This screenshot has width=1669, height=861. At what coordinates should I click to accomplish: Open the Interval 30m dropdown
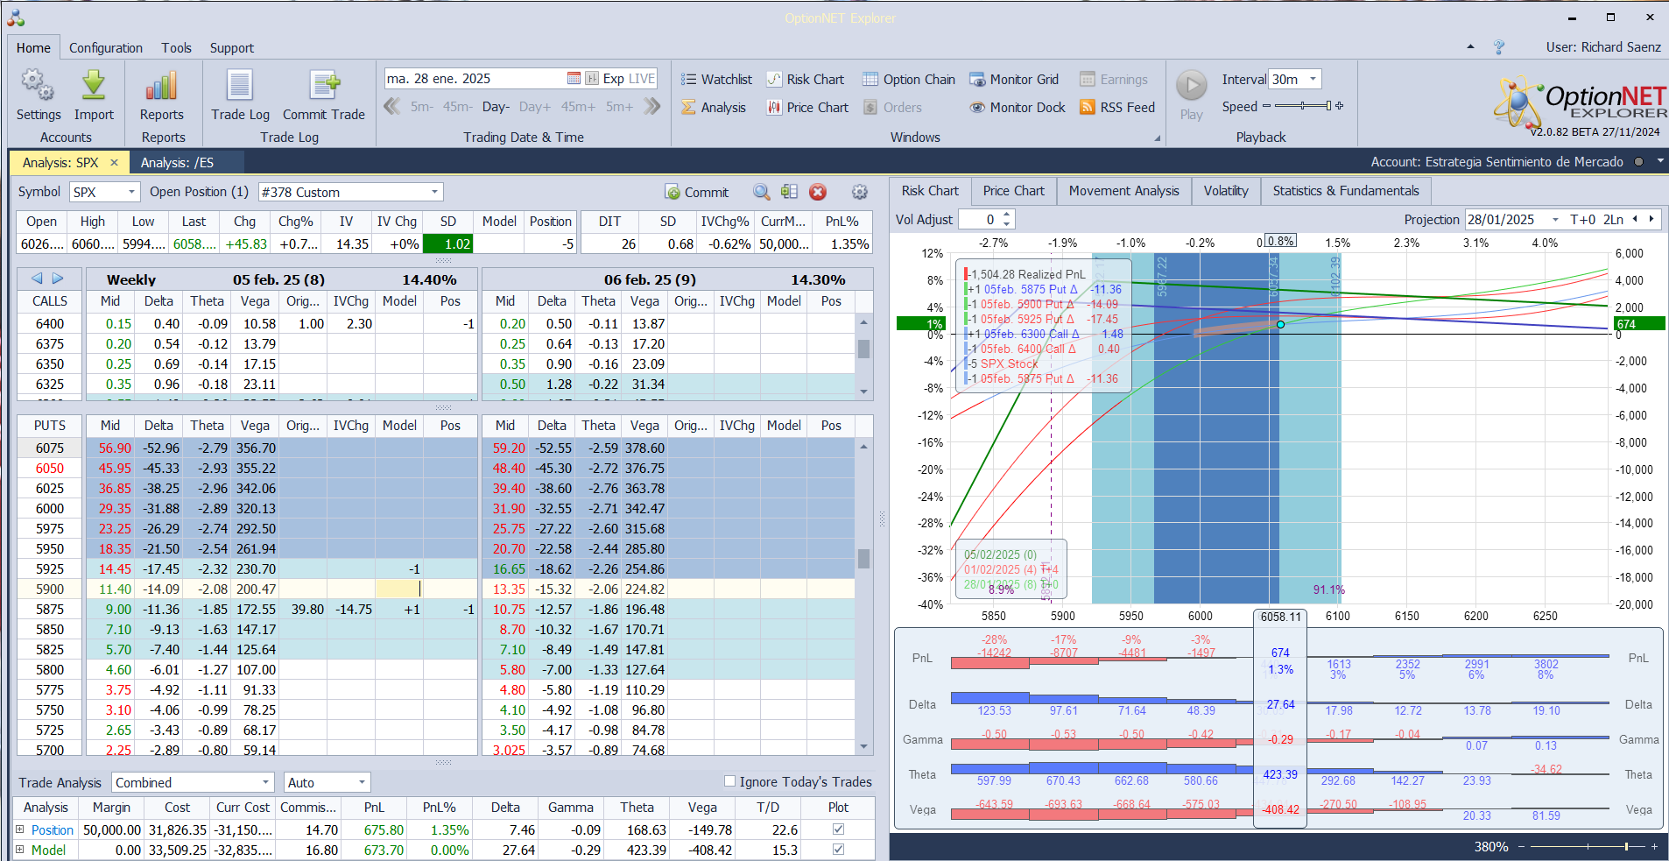1313,79
